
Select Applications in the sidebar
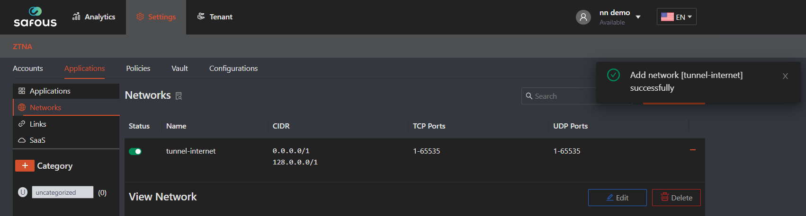[x=50, y=91]
